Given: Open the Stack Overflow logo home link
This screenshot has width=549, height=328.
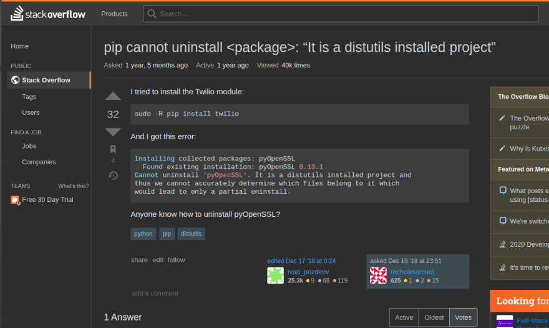Looking at the screenshot, I should click(48, 14).
